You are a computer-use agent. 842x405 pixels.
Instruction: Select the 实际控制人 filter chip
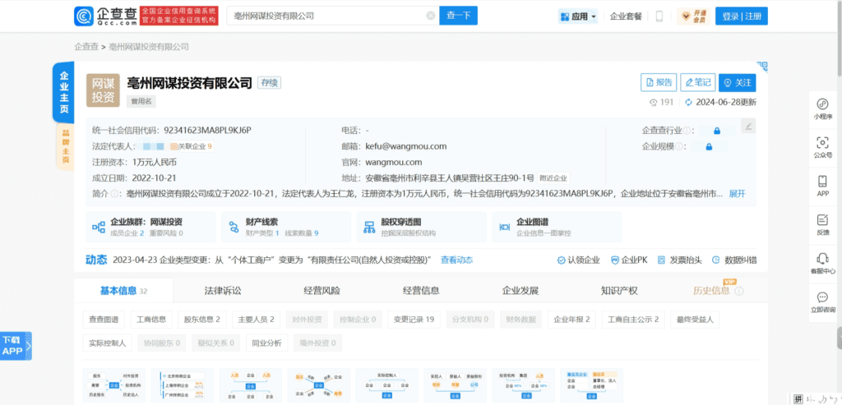[107, 343]
